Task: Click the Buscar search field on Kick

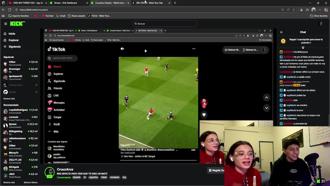Action: 165,24
